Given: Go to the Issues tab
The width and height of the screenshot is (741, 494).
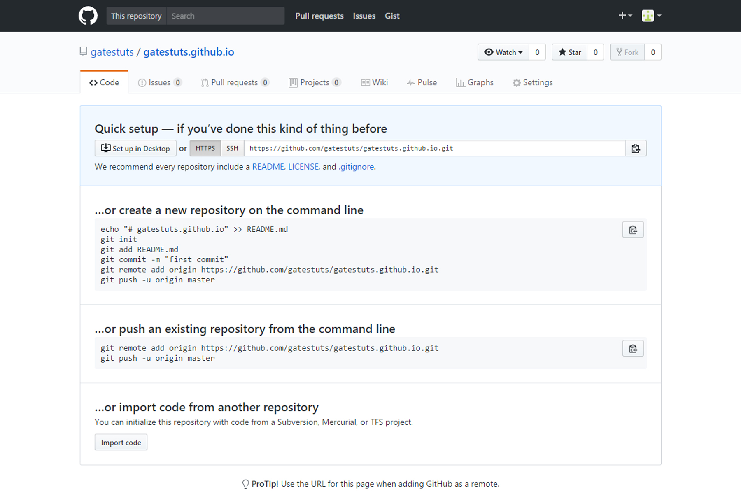Looking at the screenshot, I should coord(160,82).
